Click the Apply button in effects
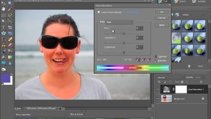This screenshot has height=119, width=211. point(200,66)
